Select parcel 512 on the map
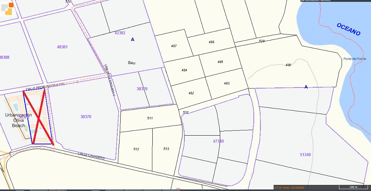This screenshot has width=371, height=191. click(x=136, y=149)
